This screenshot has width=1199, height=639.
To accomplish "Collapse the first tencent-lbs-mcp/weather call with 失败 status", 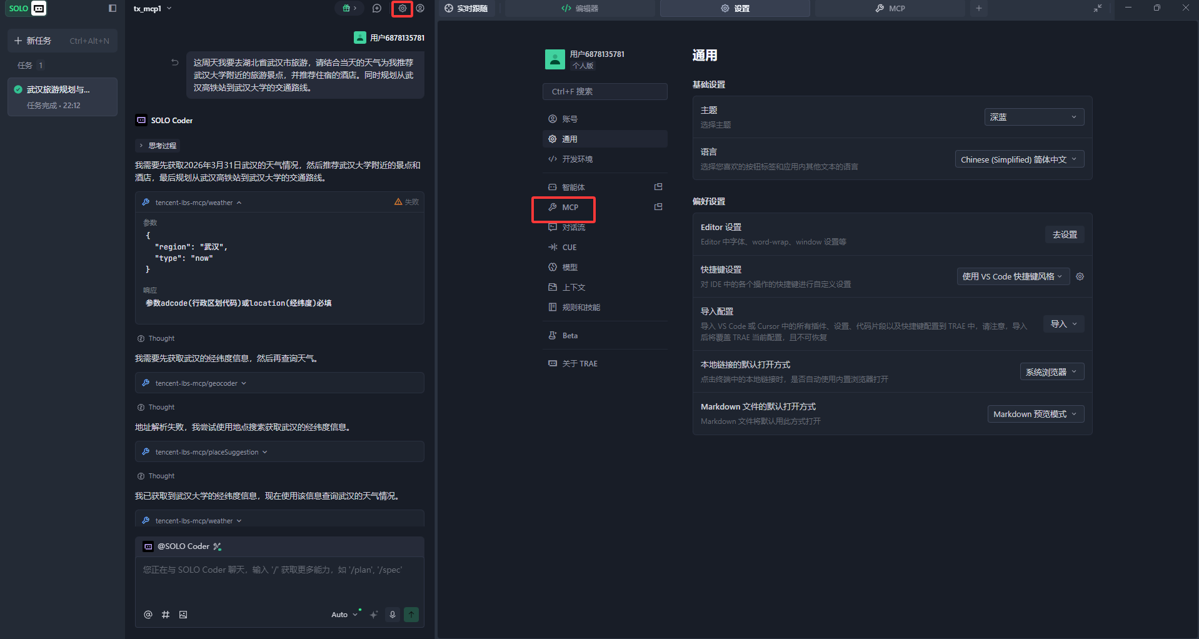I will tap(198, 203).
